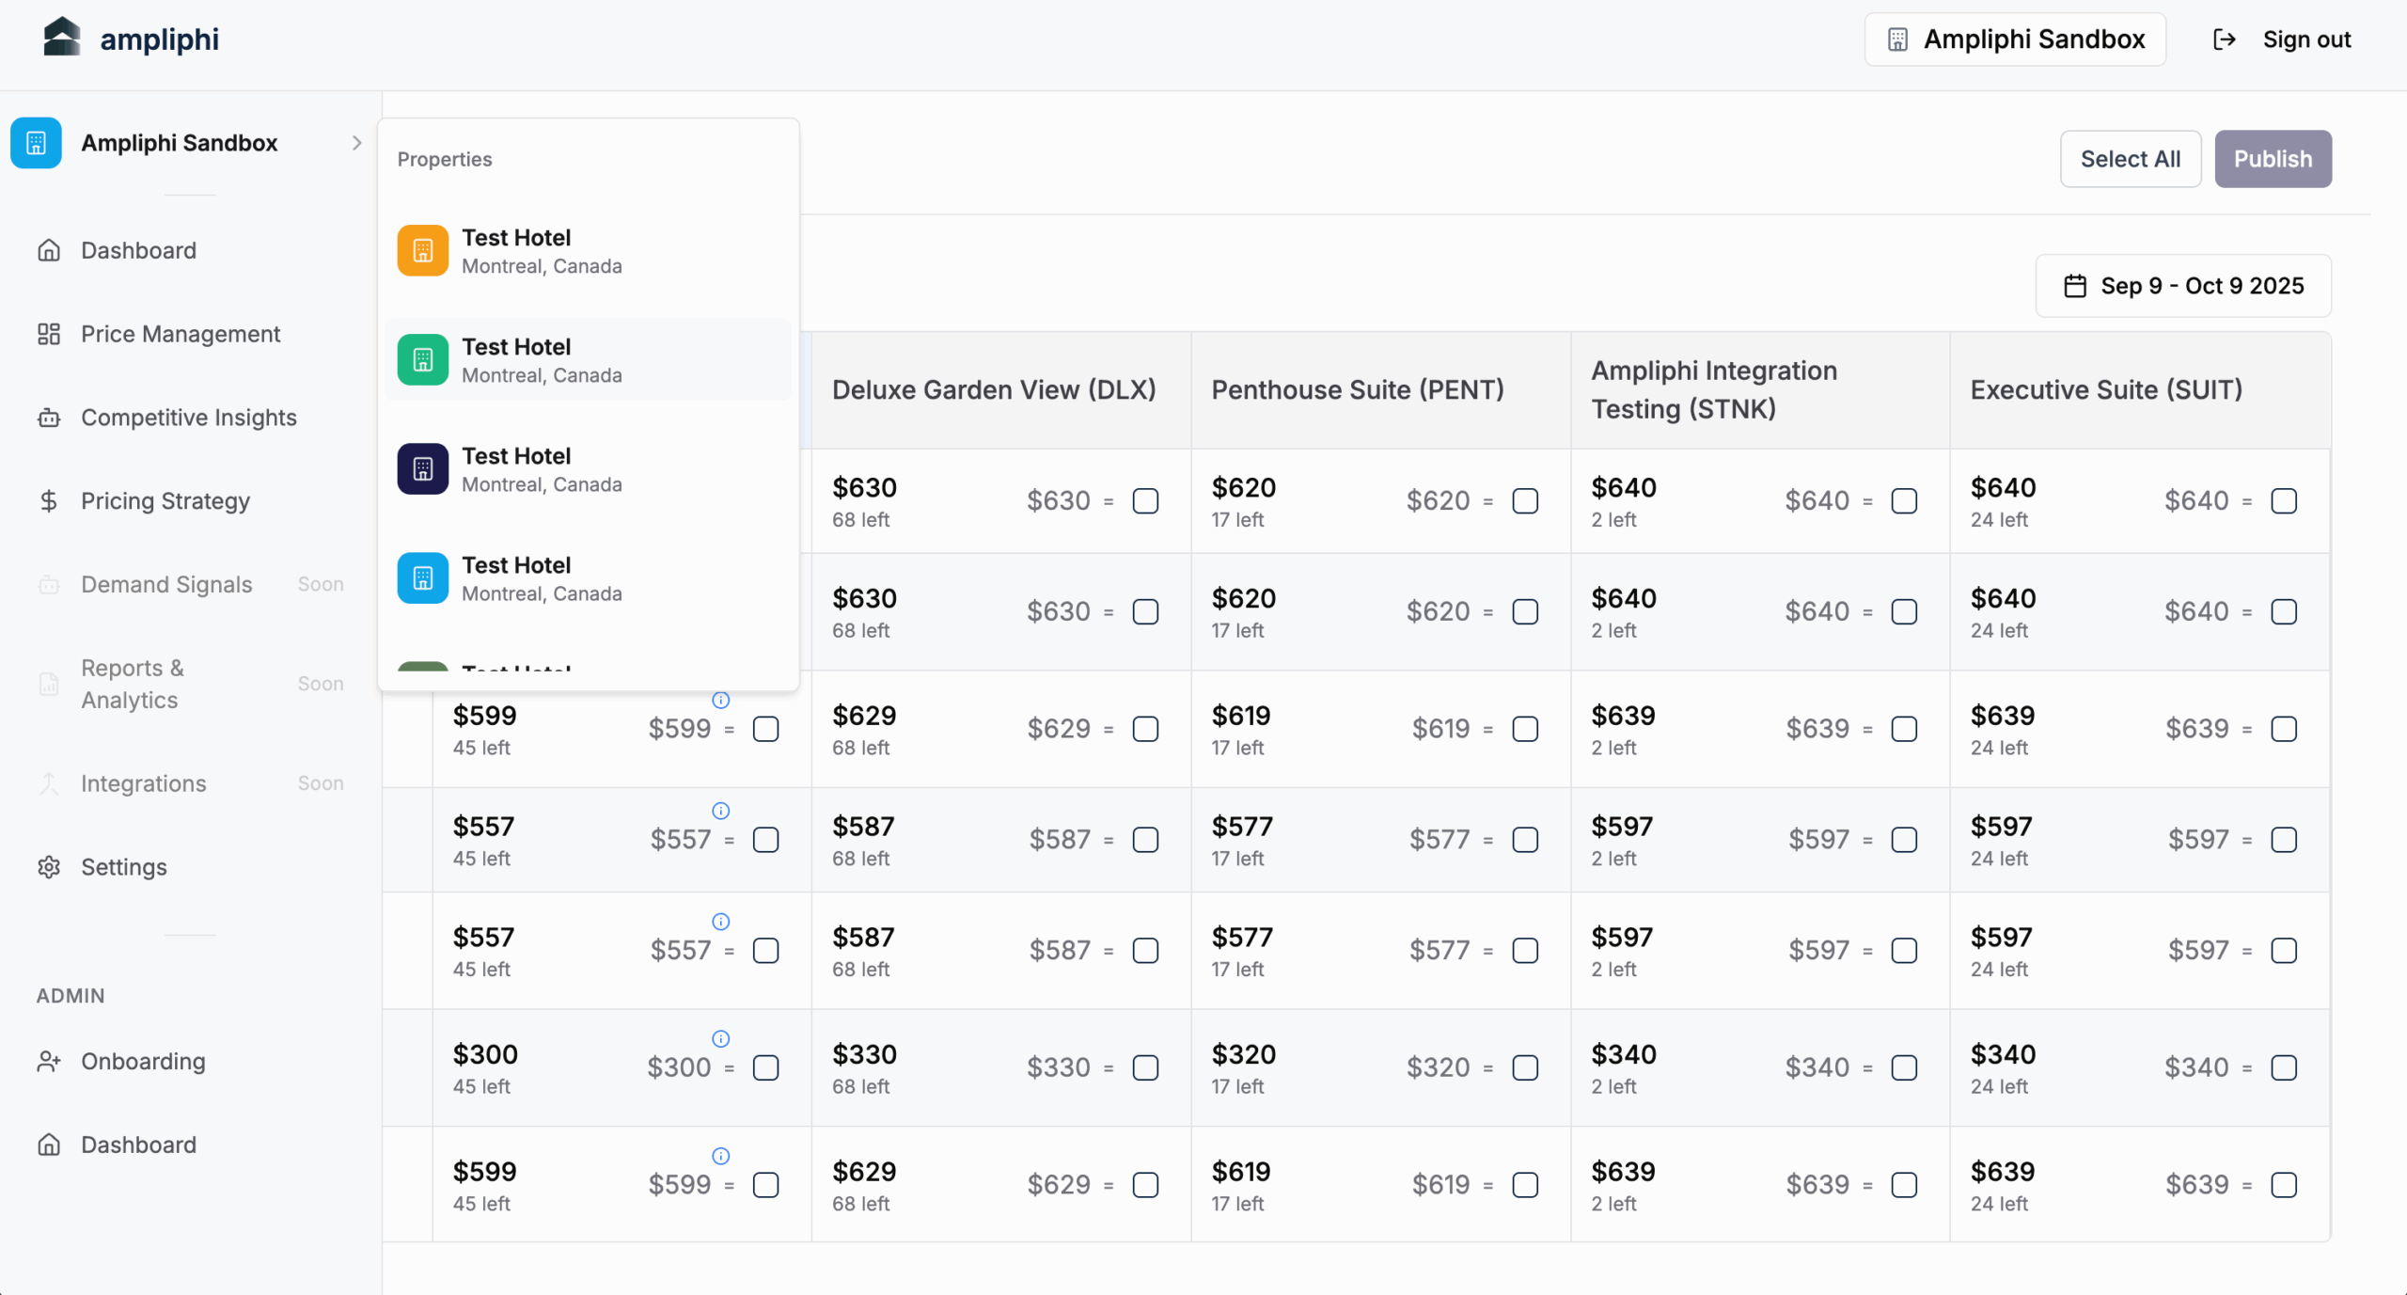Open Price Management page

[181, 334]
